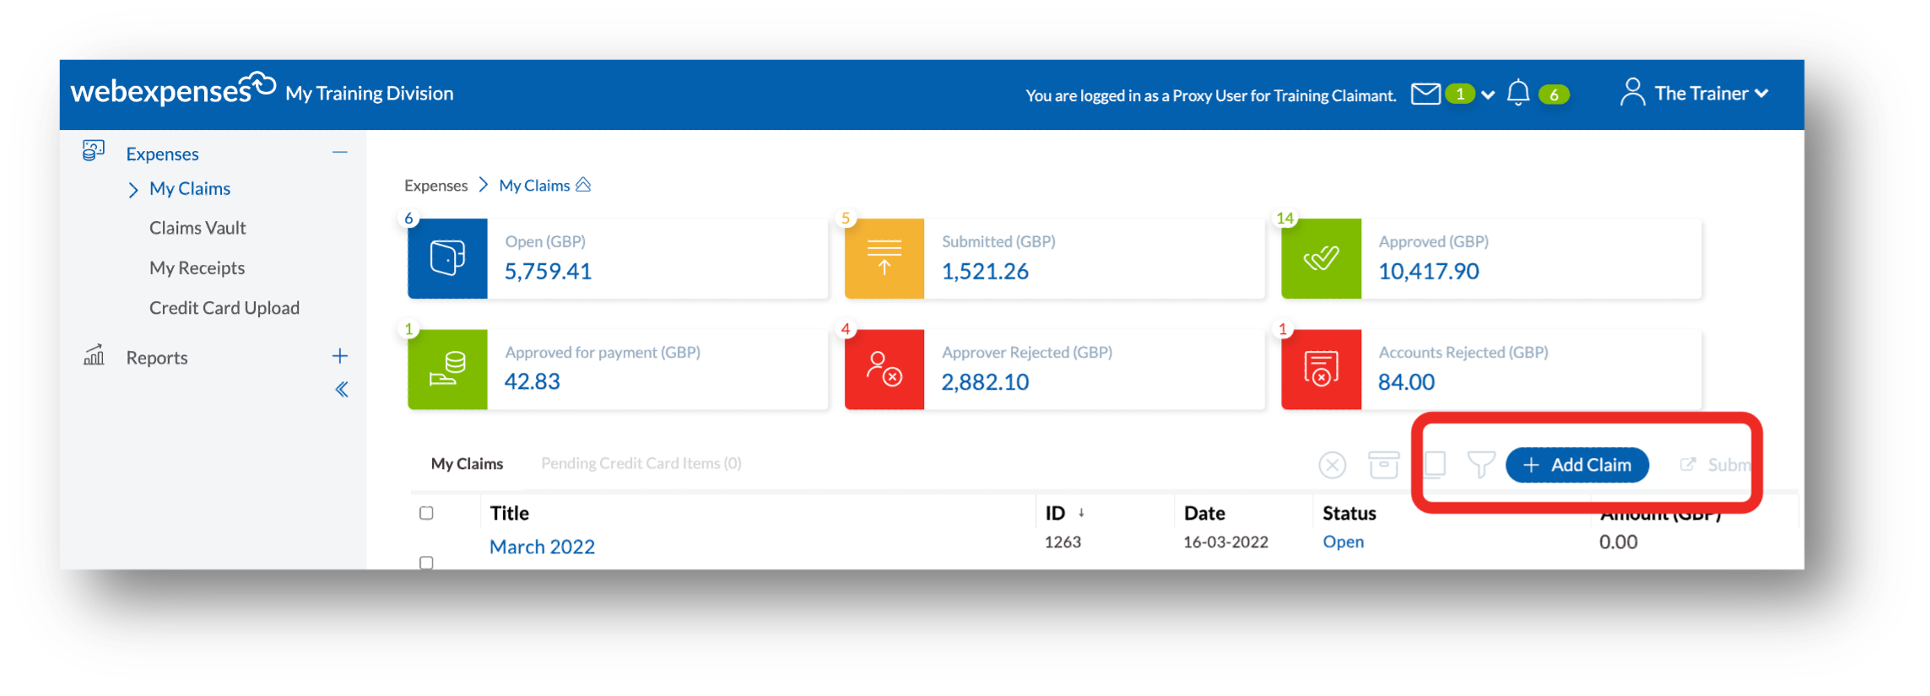
Task: Switch to Pending Credit Card Items tab
Action: [641, 463]
